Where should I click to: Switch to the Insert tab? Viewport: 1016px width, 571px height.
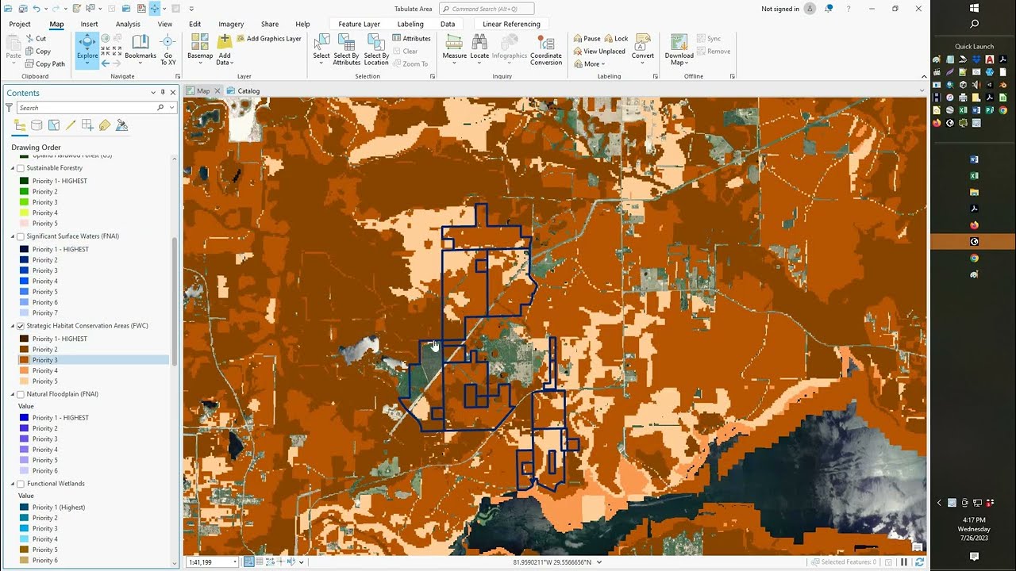pyautogui.click(x=89, y=24)
